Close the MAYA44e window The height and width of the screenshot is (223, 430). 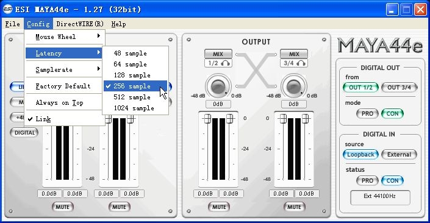coord(420,10)
